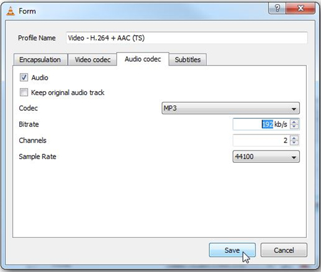
Task: Save the profile settings
Action: coord(232,250)
